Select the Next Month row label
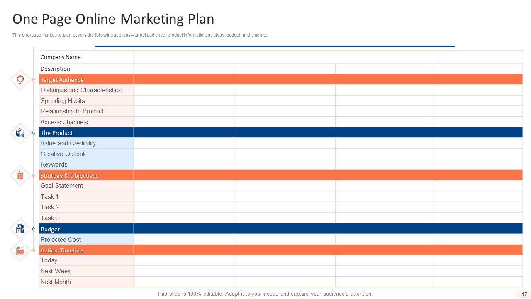The height and width of the screenshot is (299, 531). point(56,282)
